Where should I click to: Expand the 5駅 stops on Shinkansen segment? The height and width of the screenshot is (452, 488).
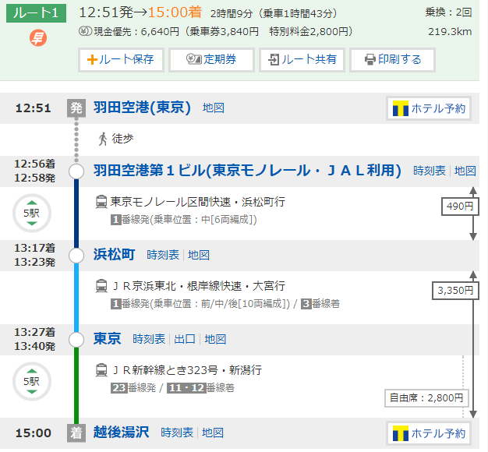click(x=32, y=381)
